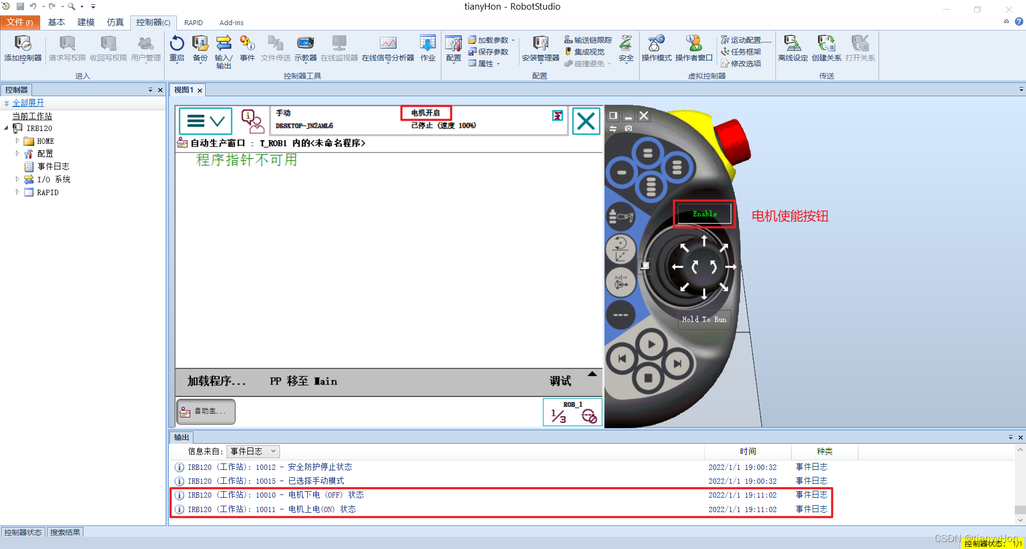
Task: Open the 配置 (Configuration) ribbon icon
Action: 453,48
